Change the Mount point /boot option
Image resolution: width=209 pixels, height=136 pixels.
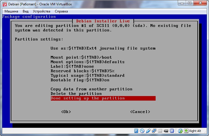pos(81,57)
